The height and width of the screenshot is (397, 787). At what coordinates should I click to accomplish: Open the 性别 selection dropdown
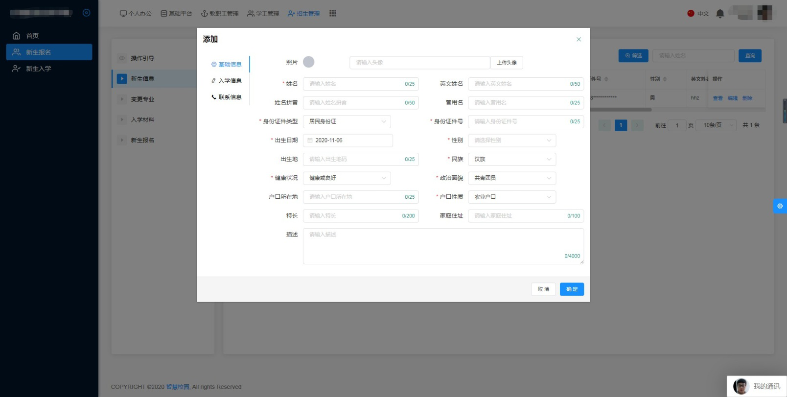[x=511, y=140]
